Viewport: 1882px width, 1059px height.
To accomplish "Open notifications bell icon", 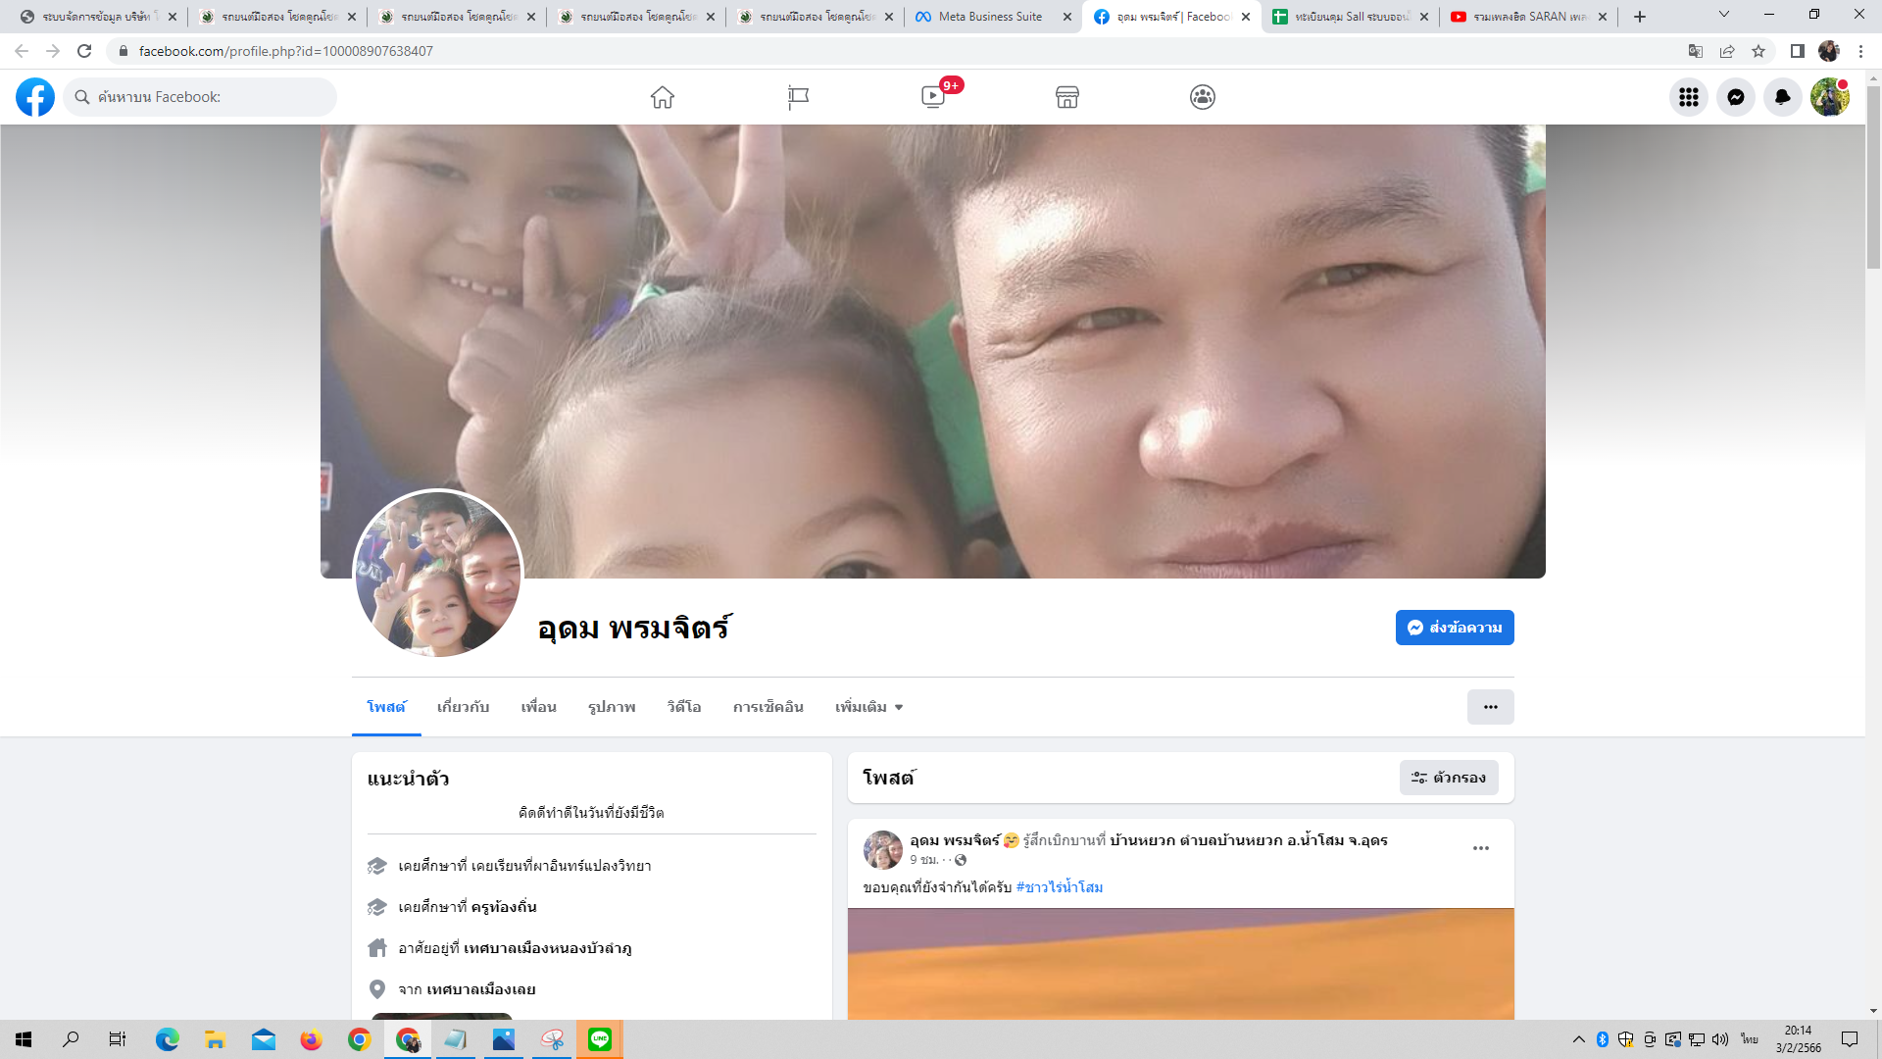I will point(1782,97).
